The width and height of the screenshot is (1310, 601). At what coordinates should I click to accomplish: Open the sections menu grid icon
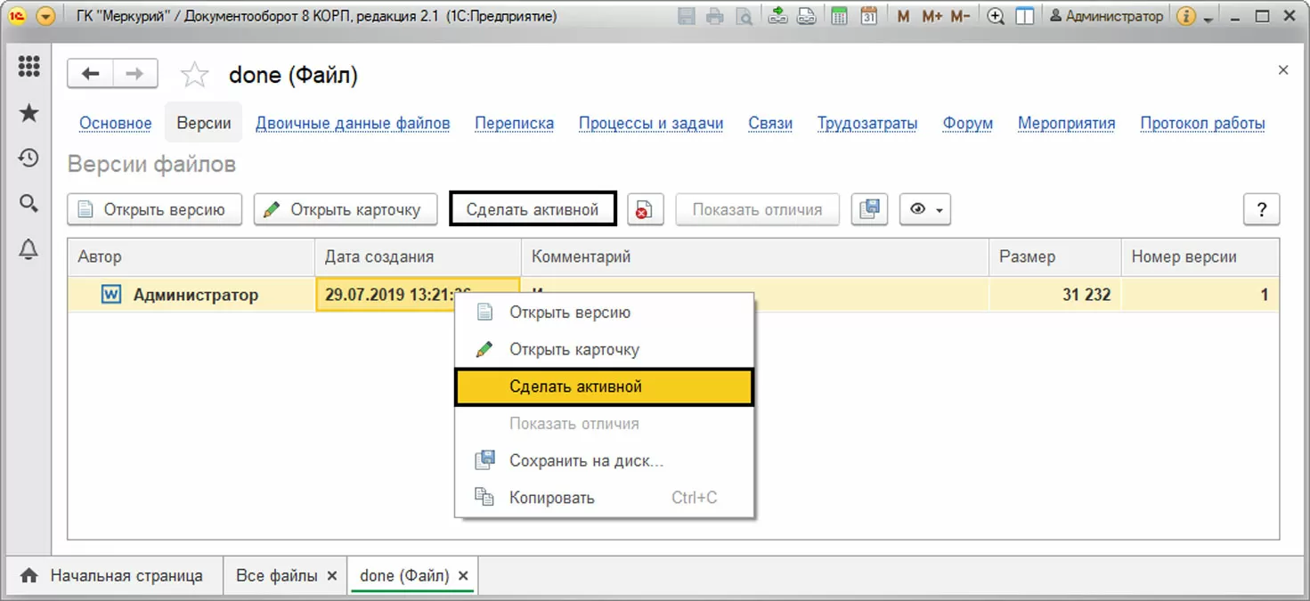tap(28, 66)
